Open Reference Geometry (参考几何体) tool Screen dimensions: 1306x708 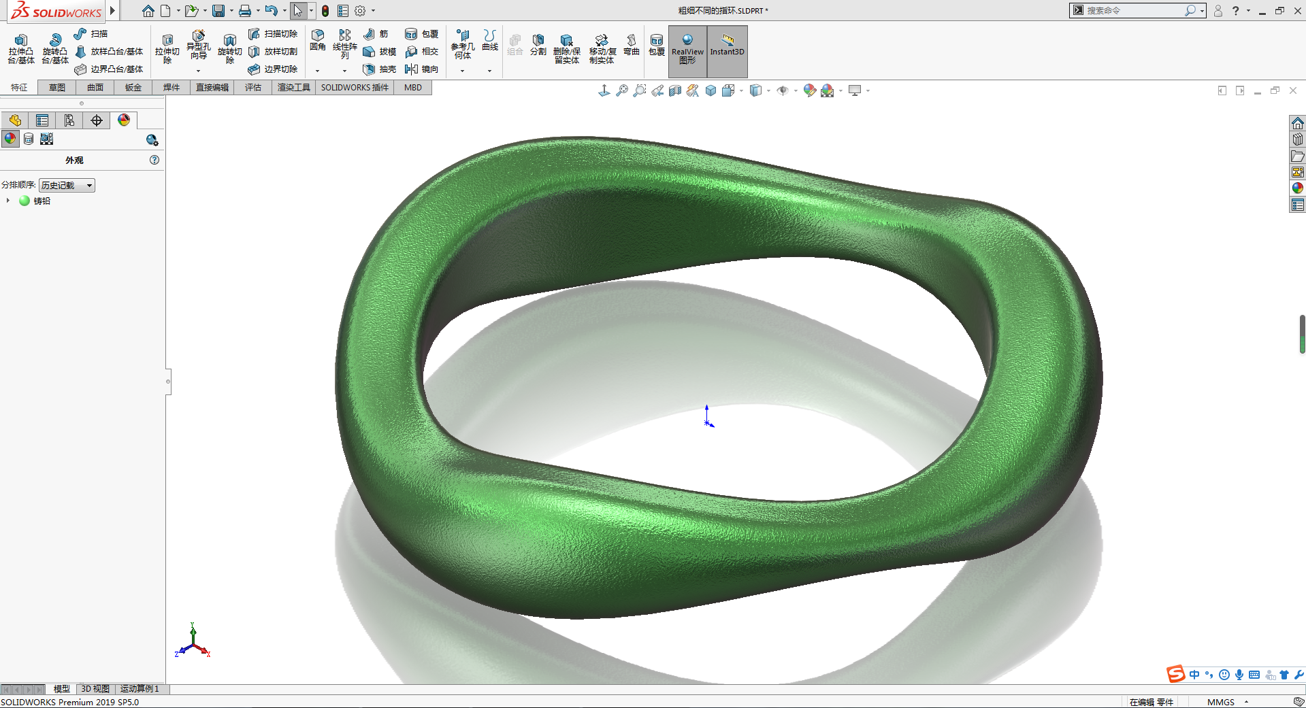click(x=463, y=44)
